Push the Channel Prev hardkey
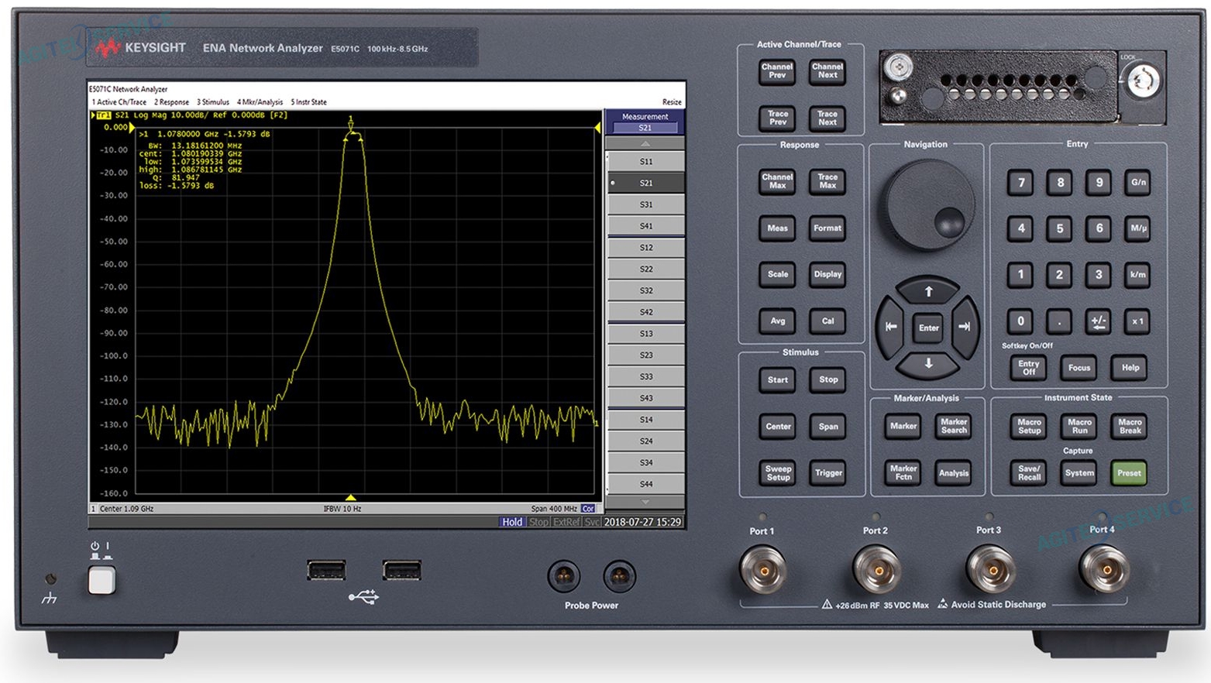 tap(777, 71)
